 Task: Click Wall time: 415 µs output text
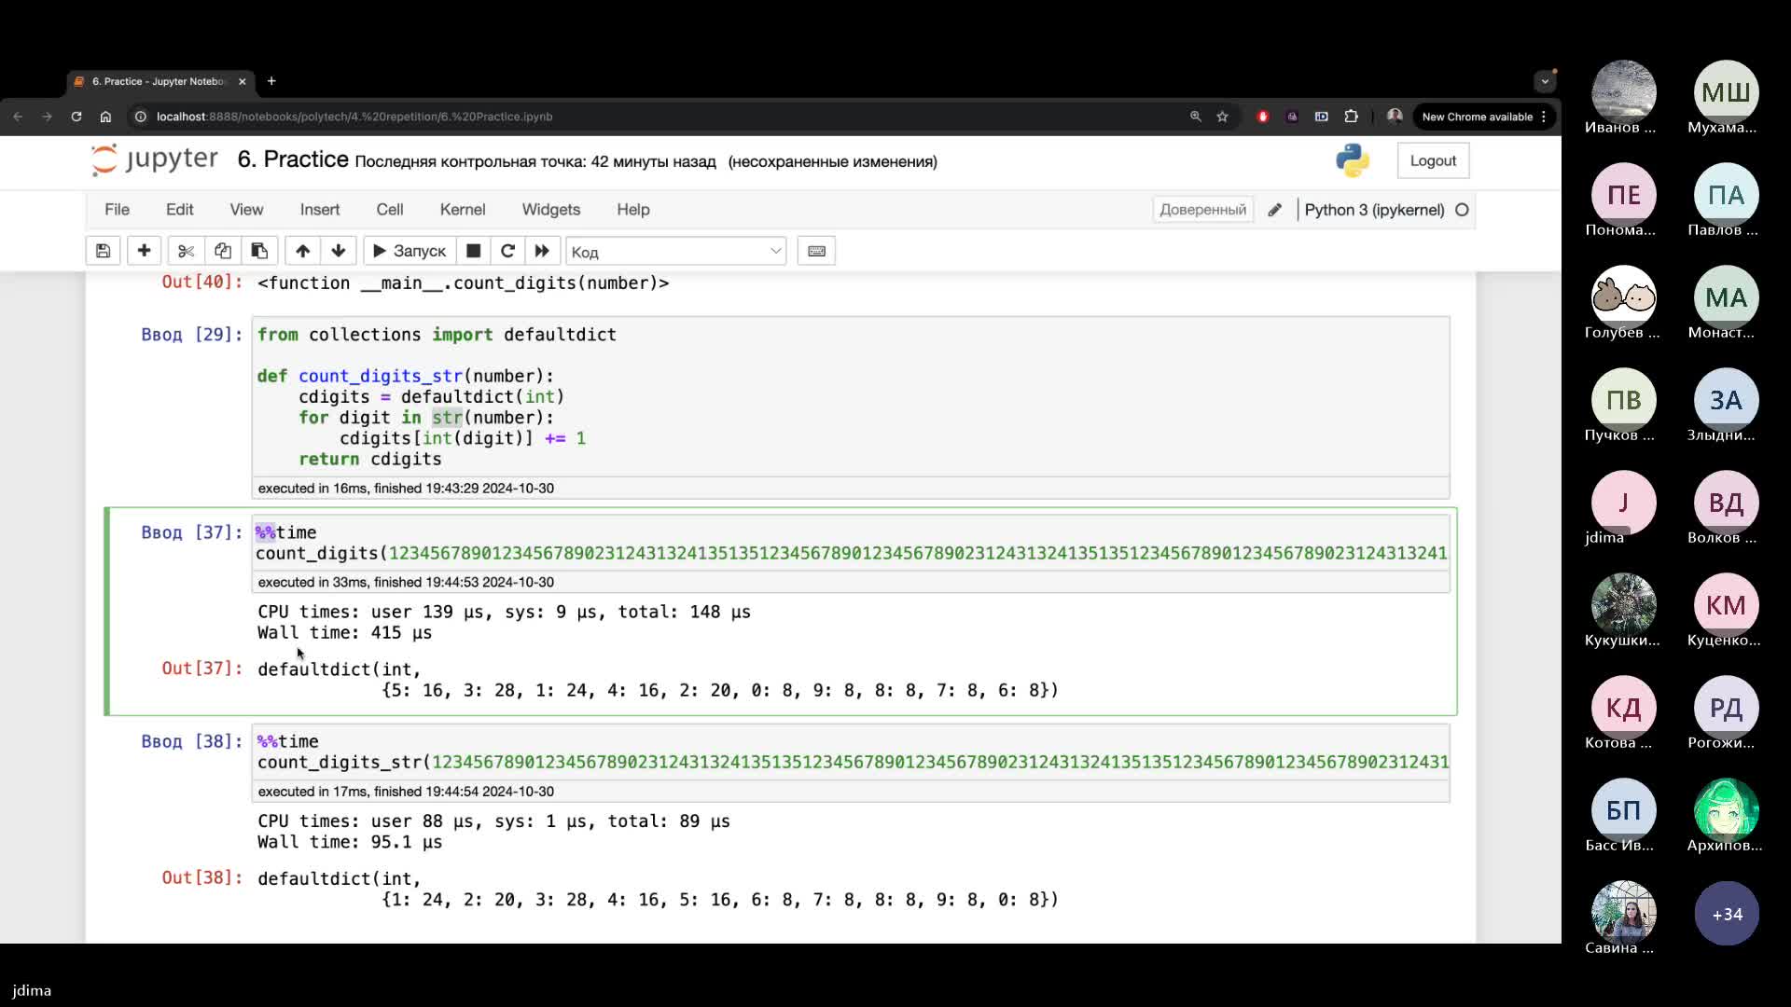tap(345, 633)
